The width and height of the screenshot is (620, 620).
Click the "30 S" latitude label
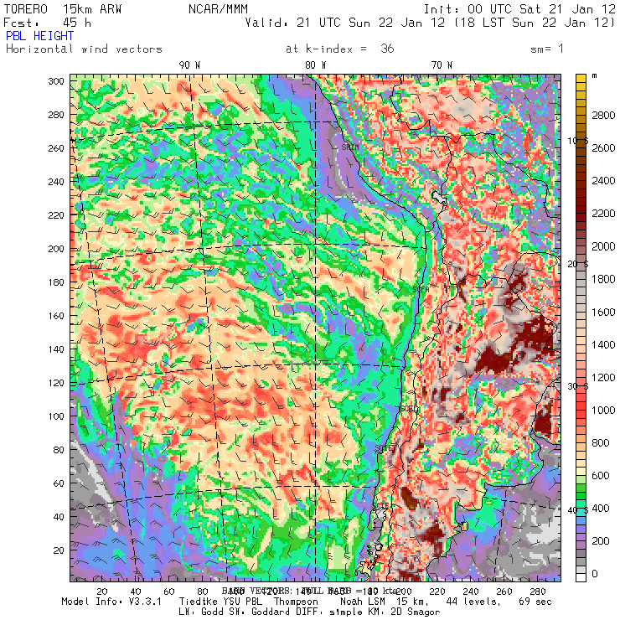click(x=578, y=386)
